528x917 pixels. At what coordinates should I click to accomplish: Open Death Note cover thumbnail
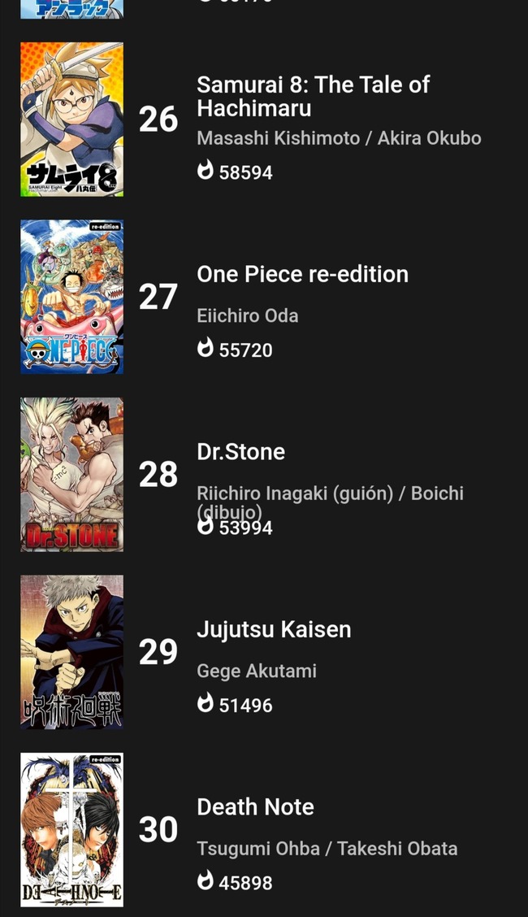[71, 830]
